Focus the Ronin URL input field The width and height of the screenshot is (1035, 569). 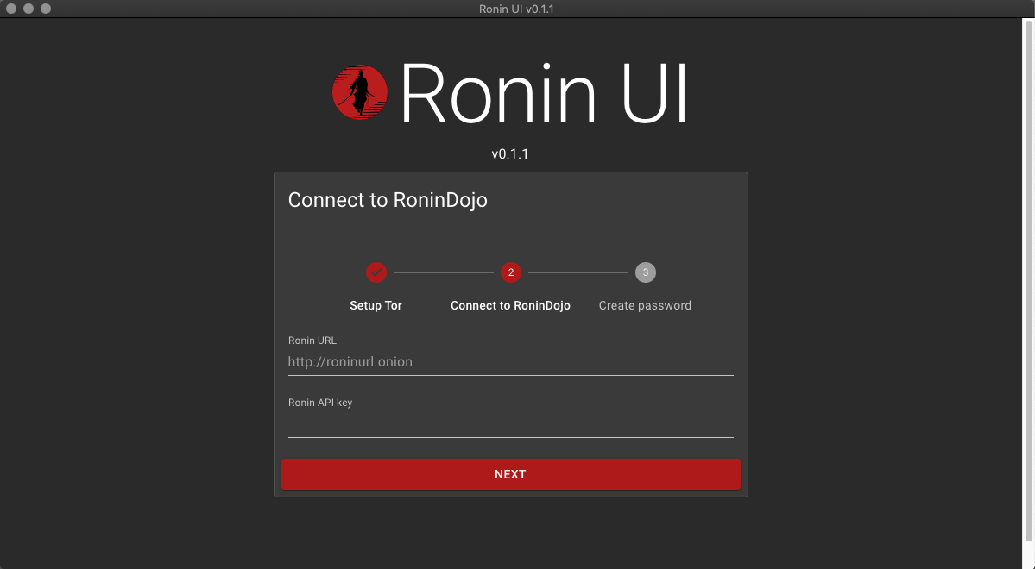pyautogui.click(x=511, y=362)
